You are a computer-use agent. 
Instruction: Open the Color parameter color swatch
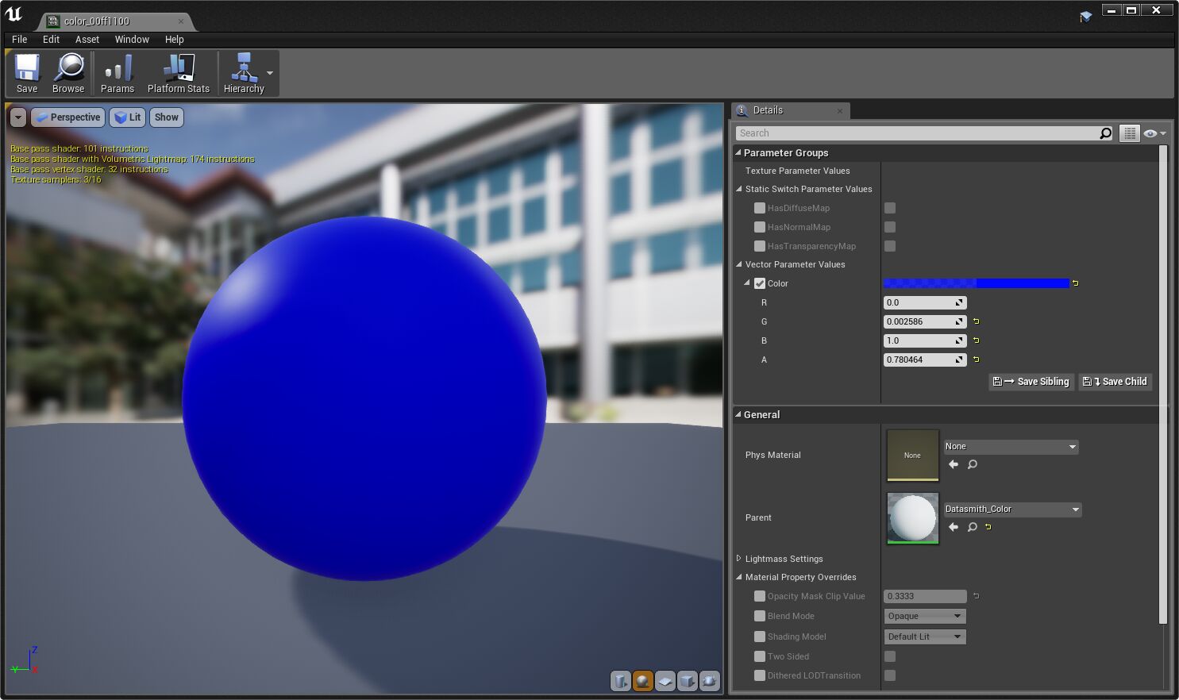977,283
